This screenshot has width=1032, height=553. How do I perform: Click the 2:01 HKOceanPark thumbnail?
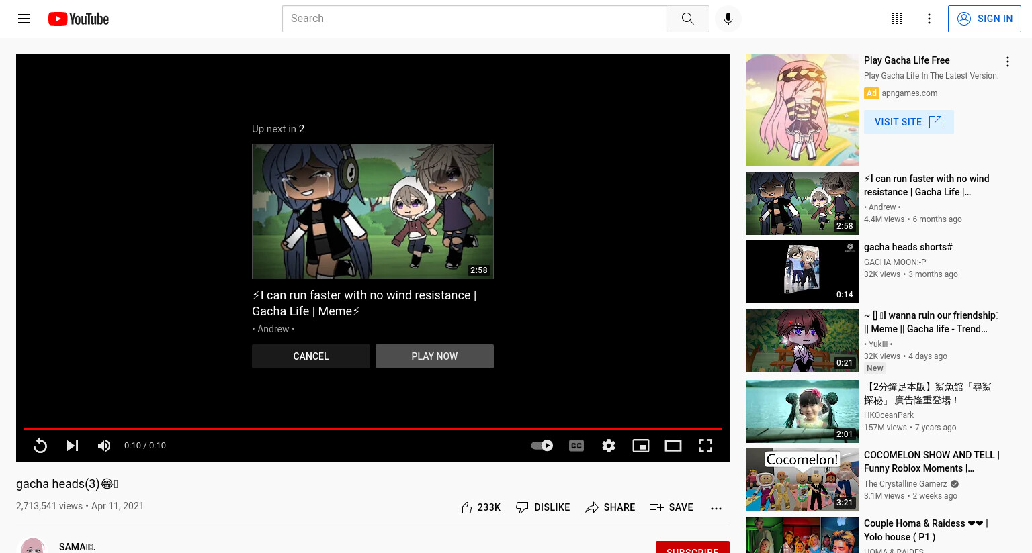coord(802,411)
